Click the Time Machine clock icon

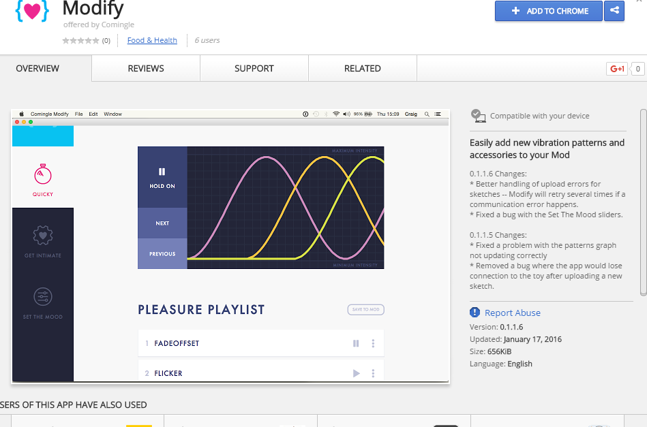pyautogui.click(x=316, y=114)
